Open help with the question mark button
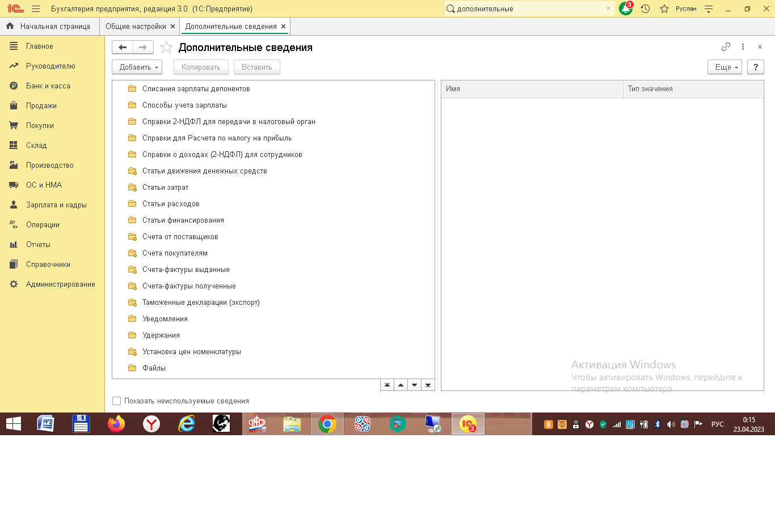 pos(755,67)
